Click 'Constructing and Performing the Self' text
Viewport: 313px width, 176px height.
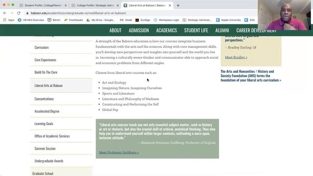(x=131, y=104)
